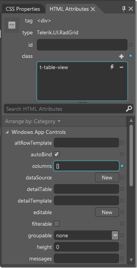The height and width of the screenshot is (268, 137).
Task: Click the editable marker square
Action: [x=122, y=212]
